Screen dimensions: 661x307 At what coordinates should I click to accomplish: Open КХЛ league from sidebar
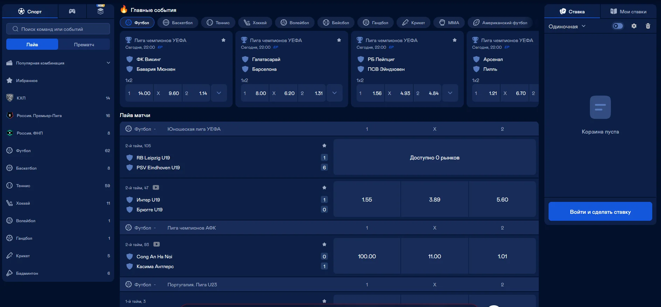click(x=58, y=98)
